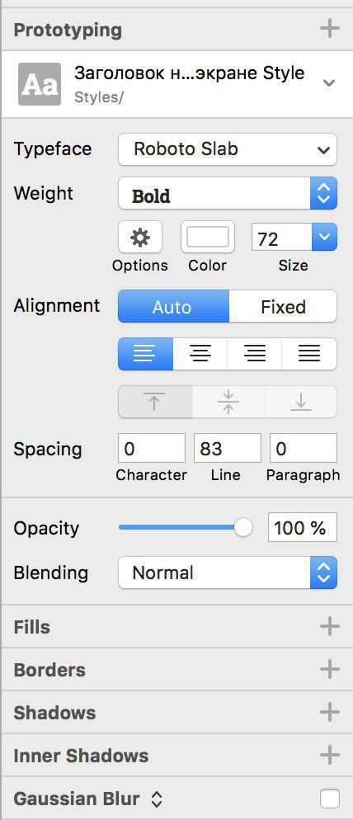Screen dimensions: 353x820
Task: Select right text alignment icon
Action: pyautogui.click(x=255, y=354)
